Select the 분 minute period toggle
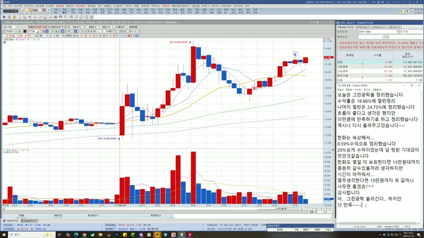This screenshot has width=424, height=238. pos(63,31)
